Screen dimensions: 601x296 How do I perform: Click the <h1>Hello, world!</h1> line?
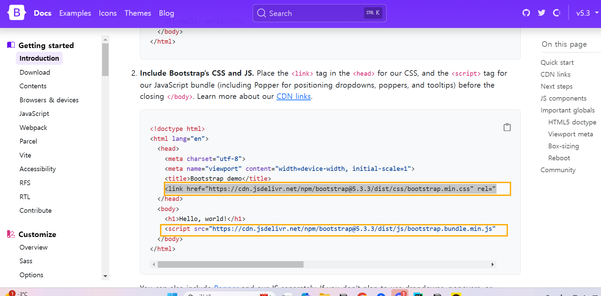click(x=205, y=219)
